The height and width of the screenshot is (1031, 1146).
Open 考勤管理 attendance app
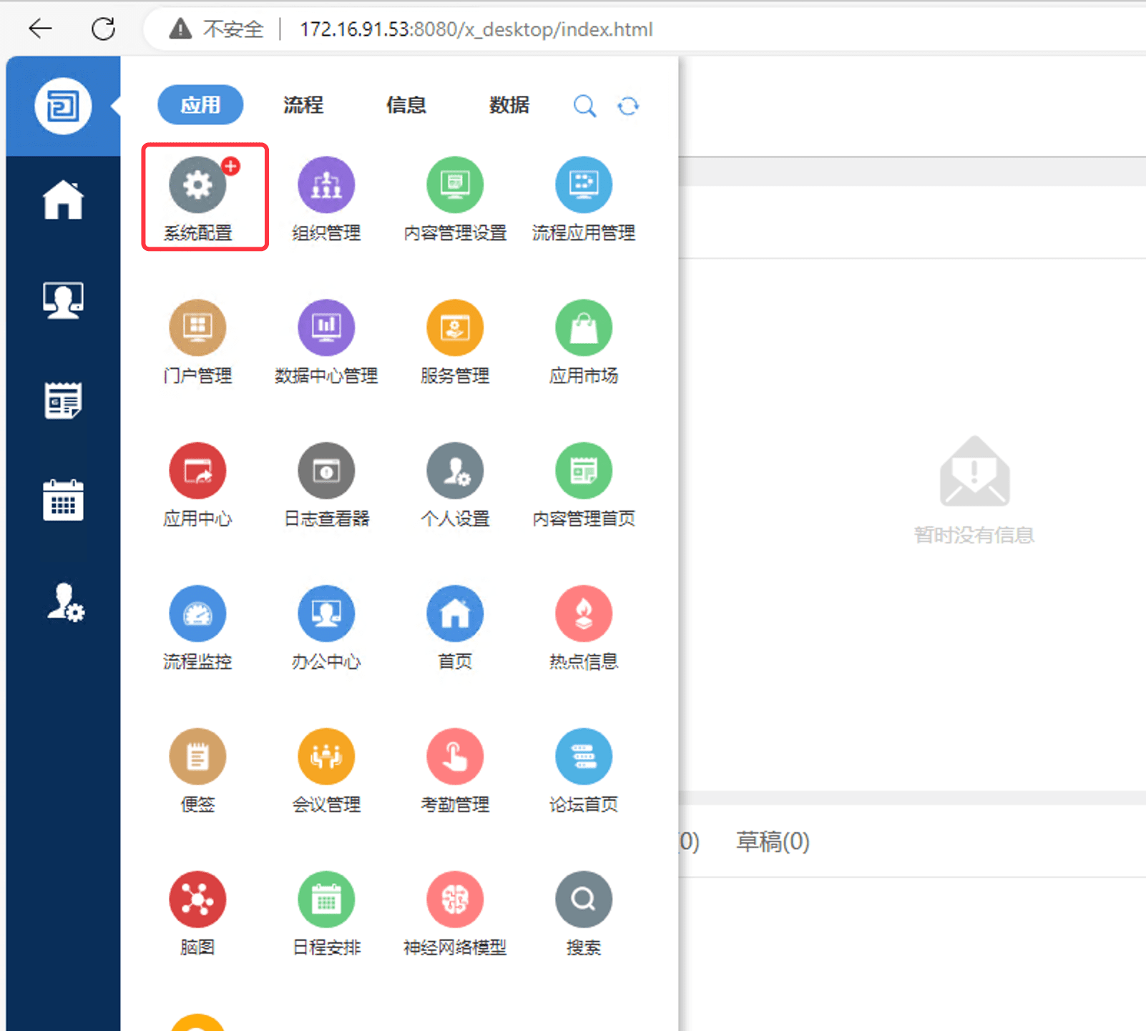(455, 756)
